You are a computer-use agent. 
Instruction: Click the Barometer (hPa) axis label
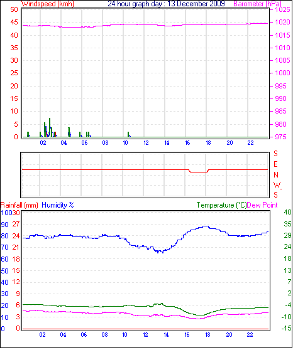(x=257, y=4)
